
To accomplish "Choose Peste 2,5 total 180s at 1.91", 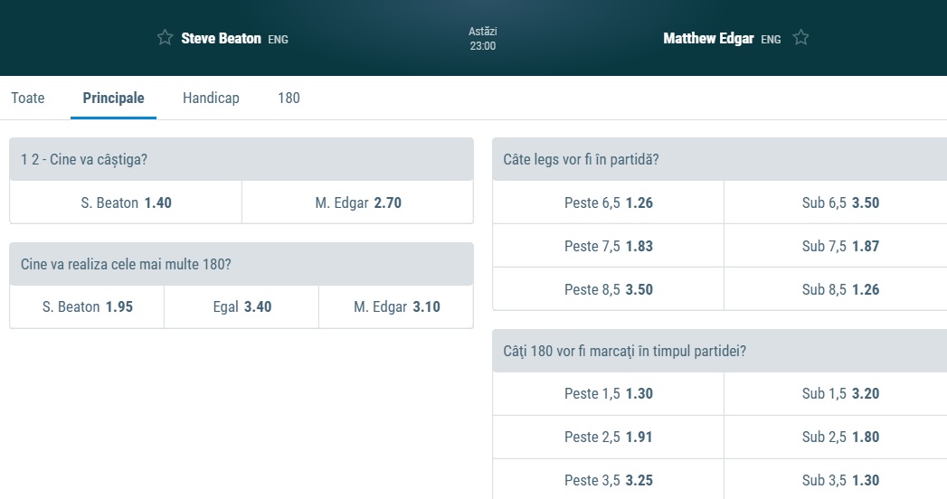I will pos(608,437).
